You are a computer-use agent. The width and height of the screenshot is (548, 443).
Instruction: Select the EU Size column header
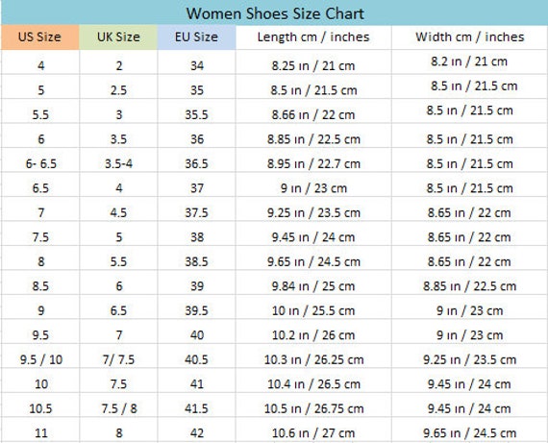click(196, 37)
